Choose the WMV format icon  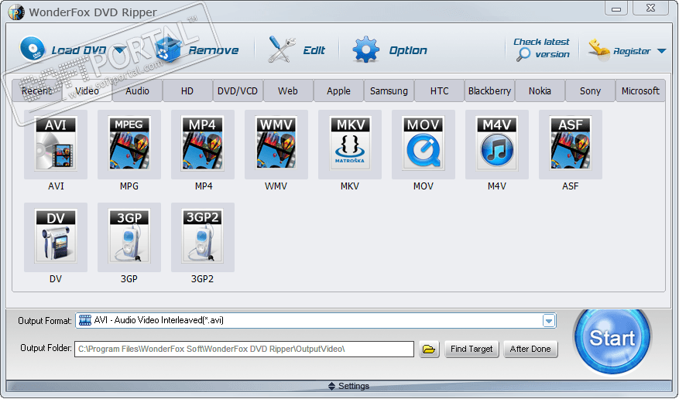tap(276, 145)
